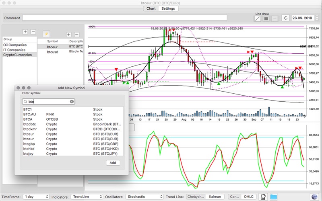Open the Indicators TrendLine dropdown

tap(87, 197)
